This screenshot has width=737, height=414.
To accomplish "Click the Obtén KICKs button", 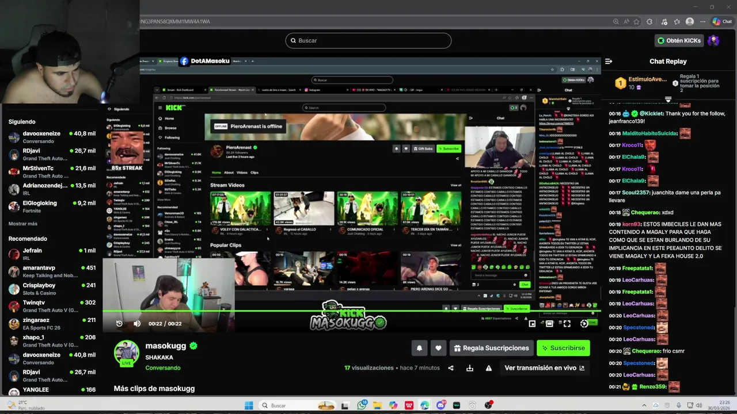I will click(679, 40).
